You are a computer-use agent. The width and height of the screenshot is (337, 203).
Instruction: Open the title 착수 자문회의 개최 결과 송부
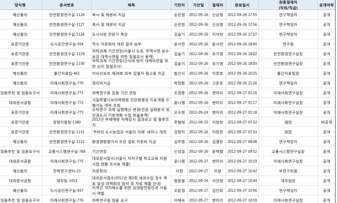tap(117, 44)
